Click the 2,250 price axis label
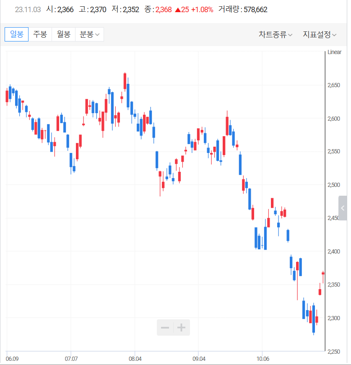Image resolution: width=351 pixels, height=365 pixels. [333, 352]
